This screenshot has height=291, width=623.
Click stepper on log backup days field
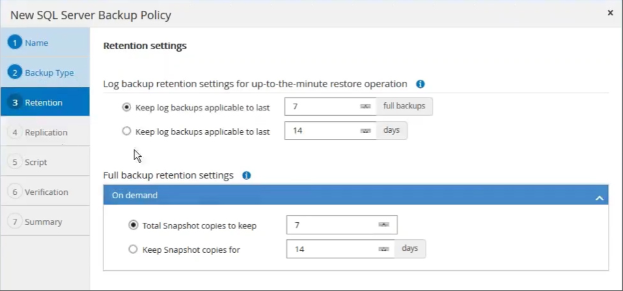pyautogui.click(x=365, y=131)
